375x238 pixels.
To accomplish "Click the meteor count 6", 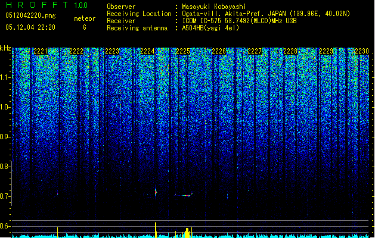I will [85, 27].
